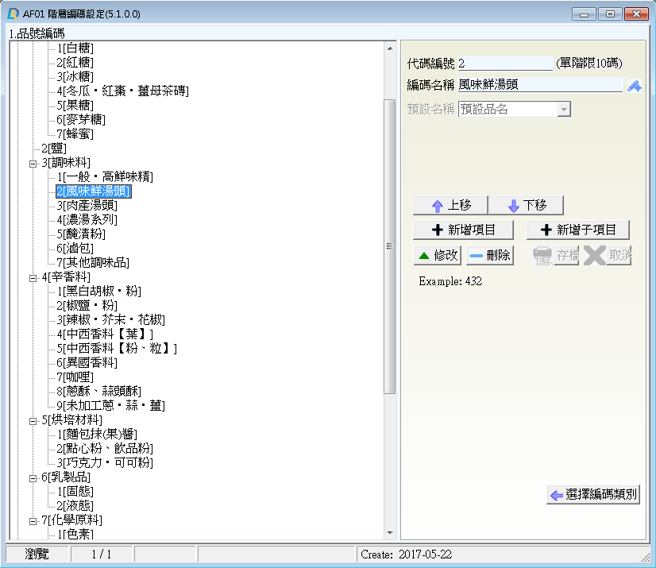Click the 1 / 1 page indicator
656x568 pixels.
coord(101,554)
